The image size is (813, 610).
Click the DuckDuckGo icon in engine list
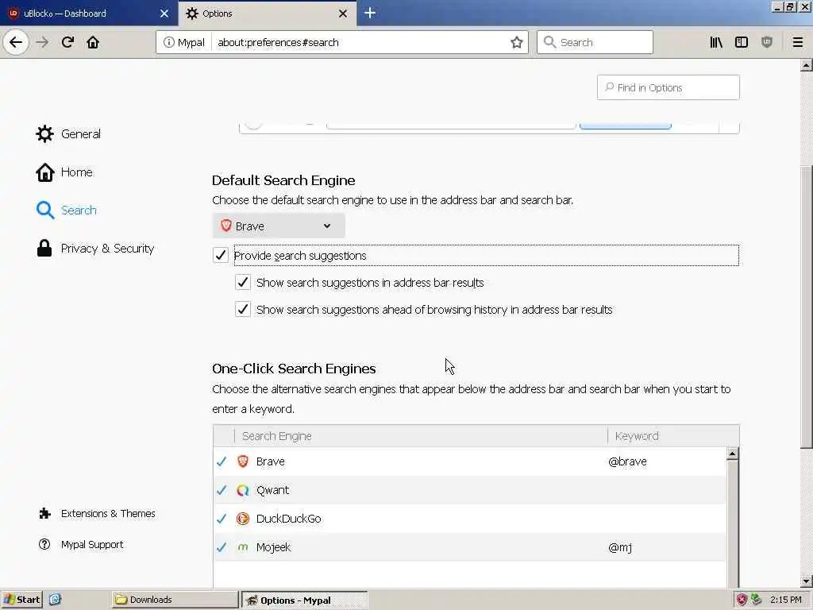click(243, 519)
